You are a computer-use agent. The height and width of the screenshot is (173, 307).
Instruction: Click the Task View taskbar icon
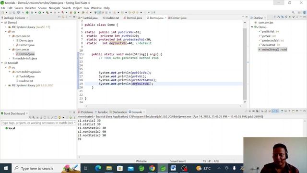click(x=86, y=168)
